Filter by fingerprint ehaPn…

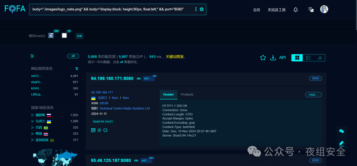click(x=37, y=82)
